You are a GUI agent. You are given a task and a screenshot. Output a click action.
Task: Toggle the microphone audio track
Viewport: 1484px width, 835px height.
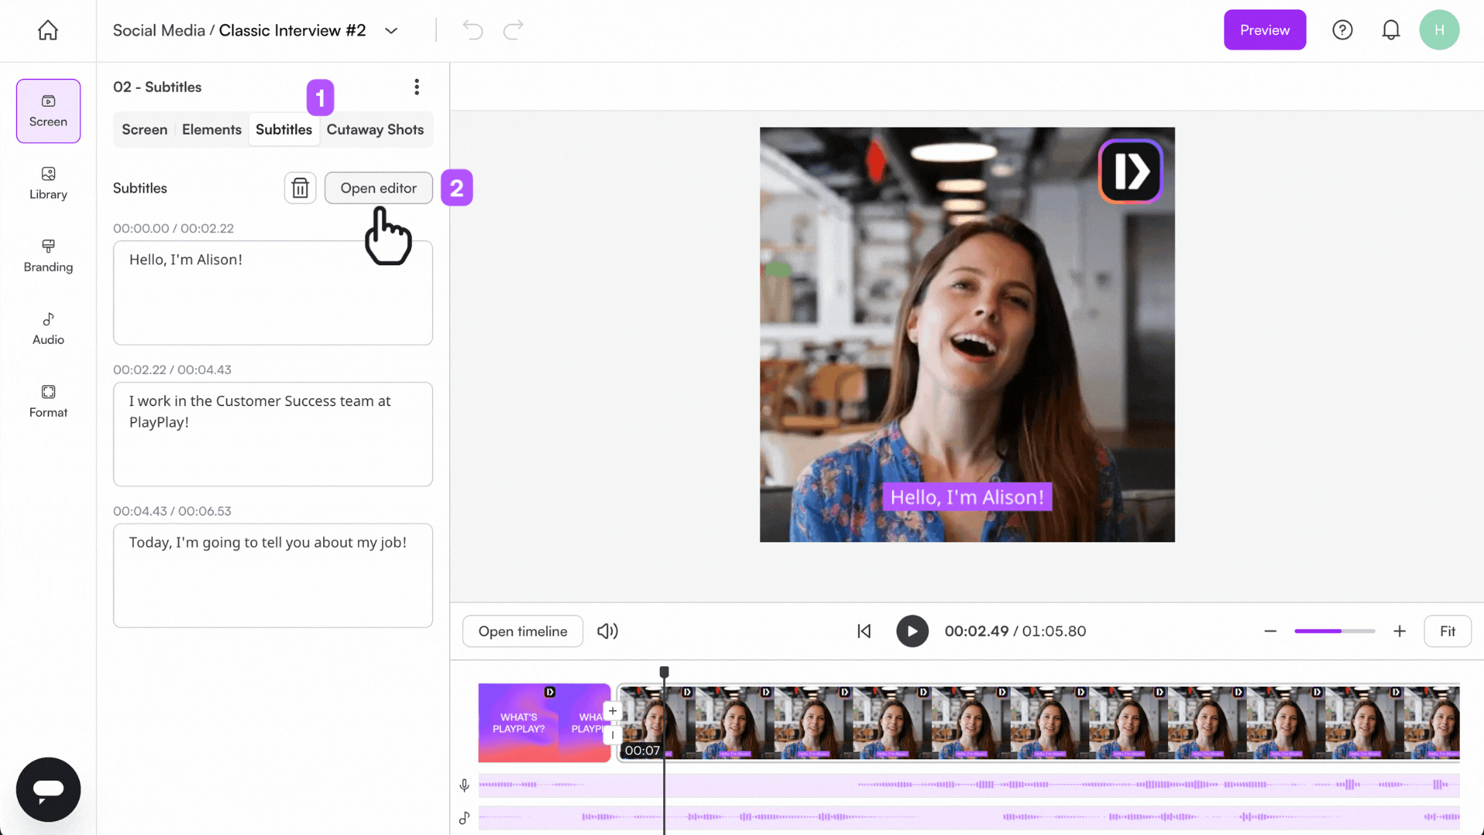tap(465, 785)
